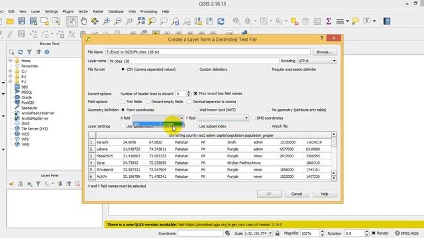Click the Save project icon

pyautogui.click(x=22, y=21)
